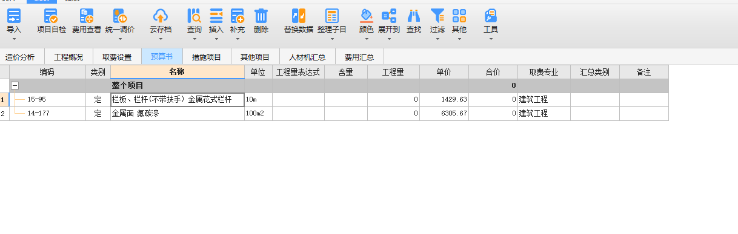The image size is (738, 234).
Task: Click the 云存档 cloud archive icon
Action: pos(161,16)
